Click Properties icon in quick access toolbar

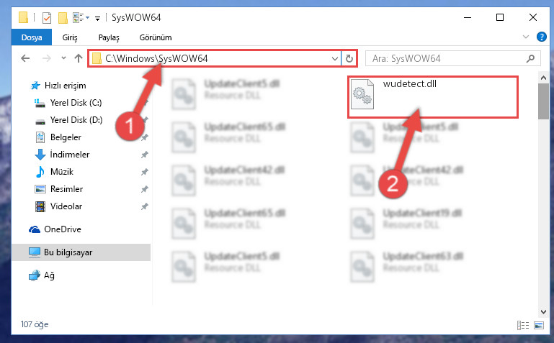click(x=47, y=18)
